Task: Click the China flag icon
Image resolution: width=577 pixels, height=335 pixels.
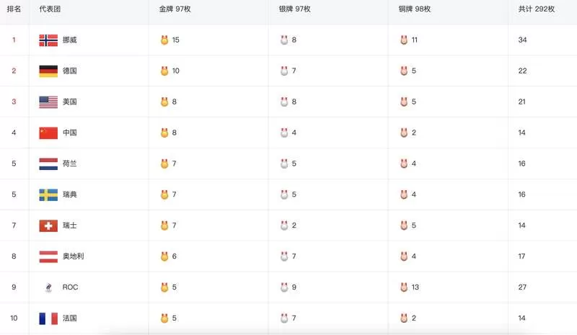Action: pos(48,133)
